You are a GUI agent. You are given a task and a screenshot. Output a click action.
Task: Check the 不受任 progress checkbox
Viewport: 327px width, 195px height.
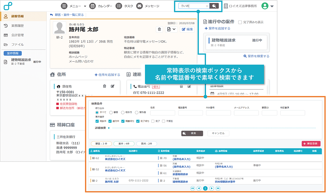[163, 121]
